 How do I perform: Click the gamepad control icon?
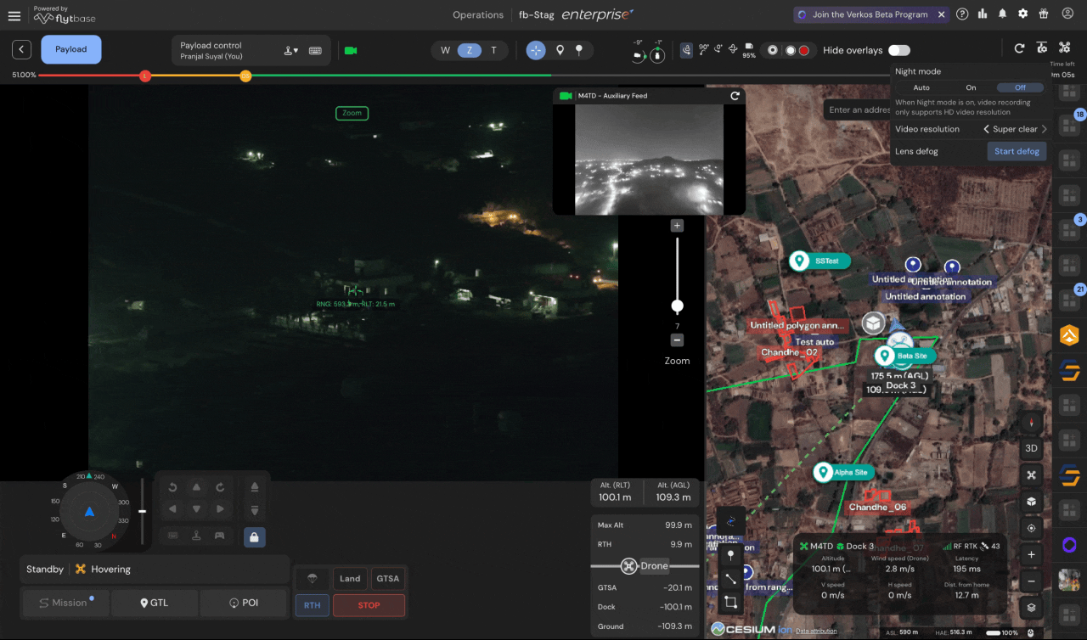click(220, 536)
